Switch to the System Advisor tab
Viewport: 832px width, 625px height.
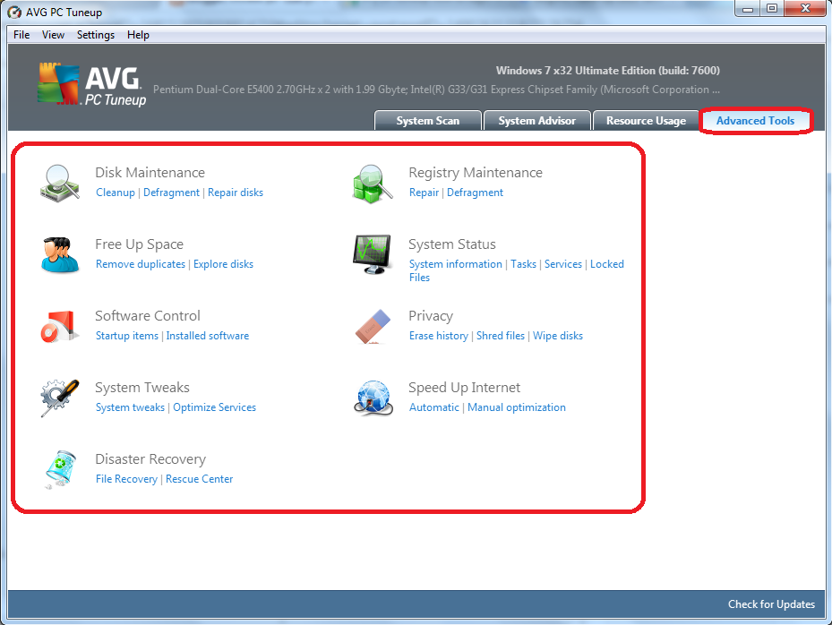point(537,121)
